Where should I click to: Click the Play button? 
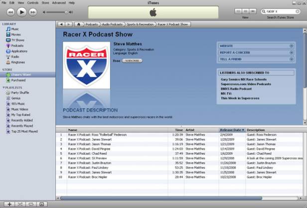click(x=21, y=12)
